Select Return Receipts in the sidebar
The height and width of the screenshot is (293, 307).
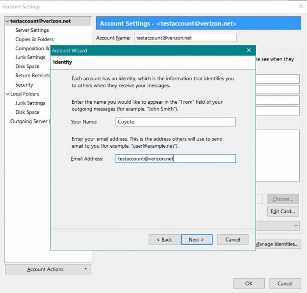(x=33, y=76)
